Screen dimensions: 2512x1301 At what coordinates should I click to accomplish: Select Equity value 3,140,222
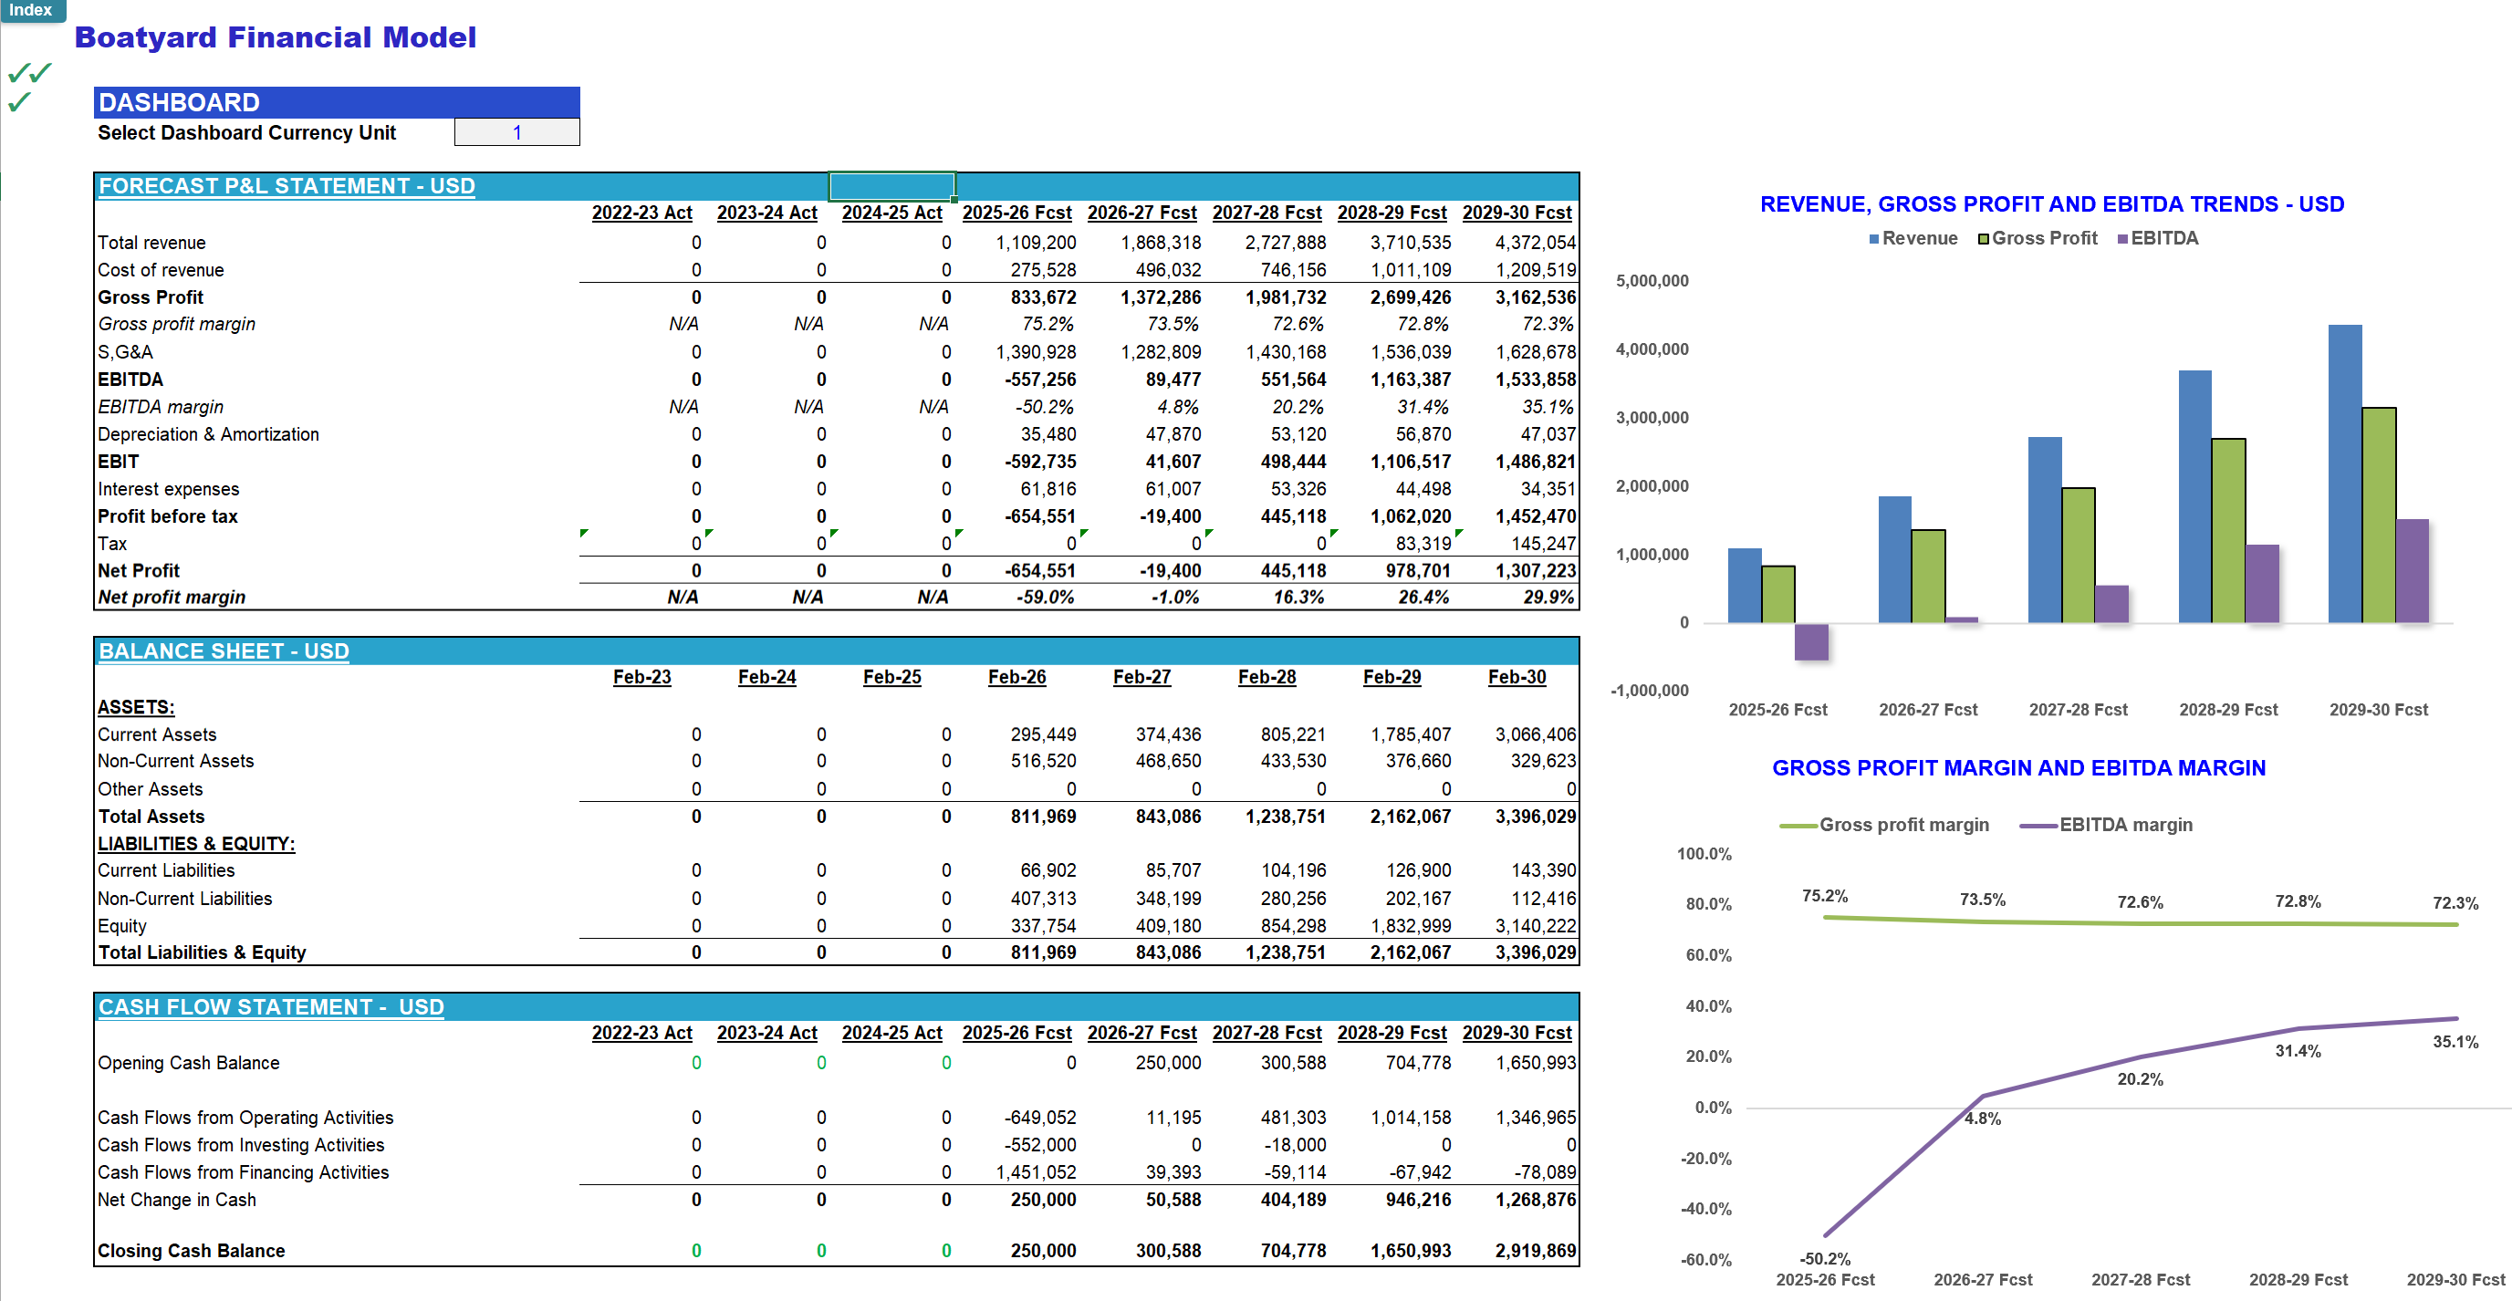pos(1535,925)
